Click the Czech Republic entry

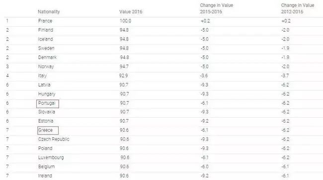tap(54, 139)
